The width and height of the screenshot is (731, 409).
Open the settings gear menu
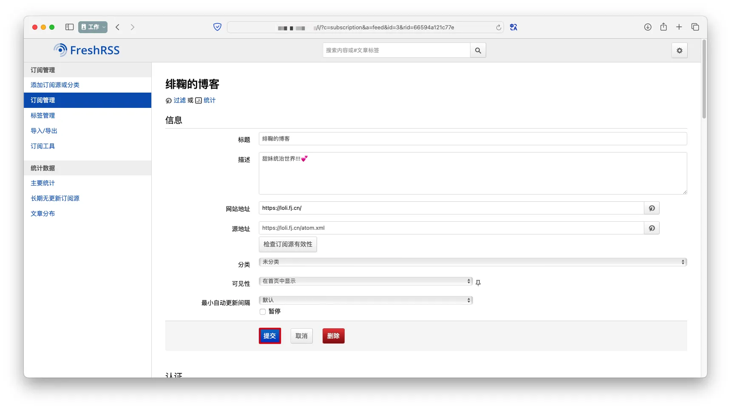(679, 51)
